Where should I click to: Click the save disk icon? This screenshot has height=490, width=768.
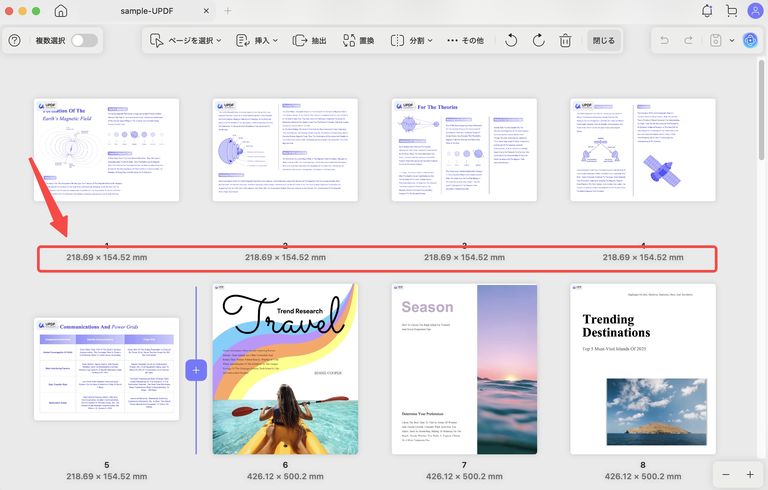coord(715,41)
